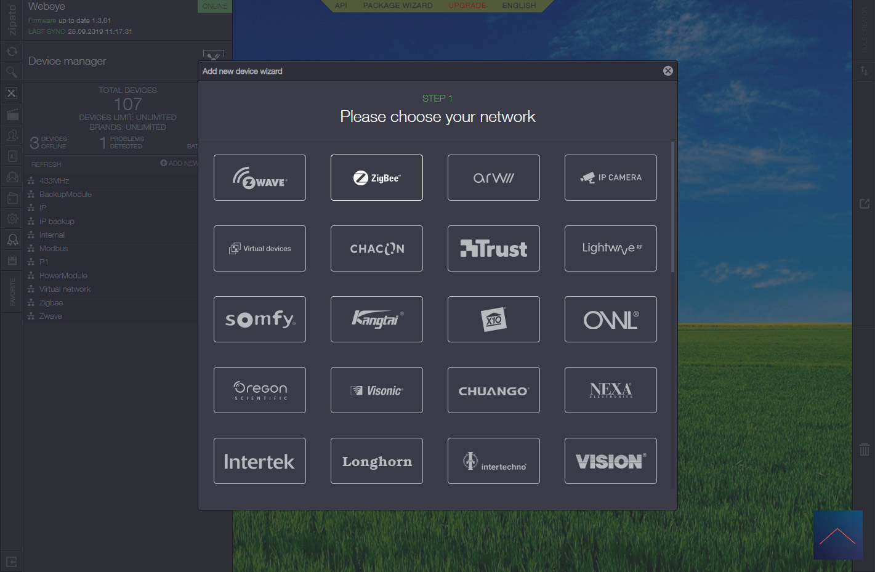Expand the IP backup tree item
Viewport: 875px width, 572px height.
click(57, 222)
